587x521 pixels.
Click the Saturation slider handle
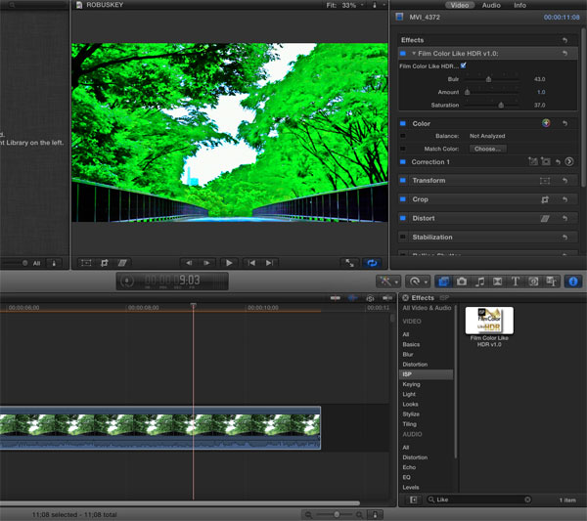tap(501, 106)
